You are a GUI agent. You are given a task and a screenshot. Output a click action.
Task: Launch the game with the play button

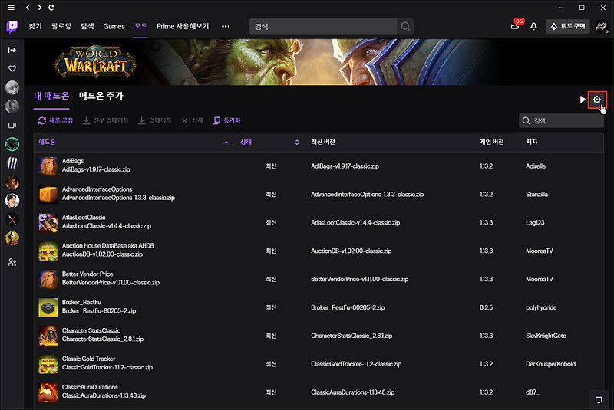pyautogui.click(x=583, y=100)
